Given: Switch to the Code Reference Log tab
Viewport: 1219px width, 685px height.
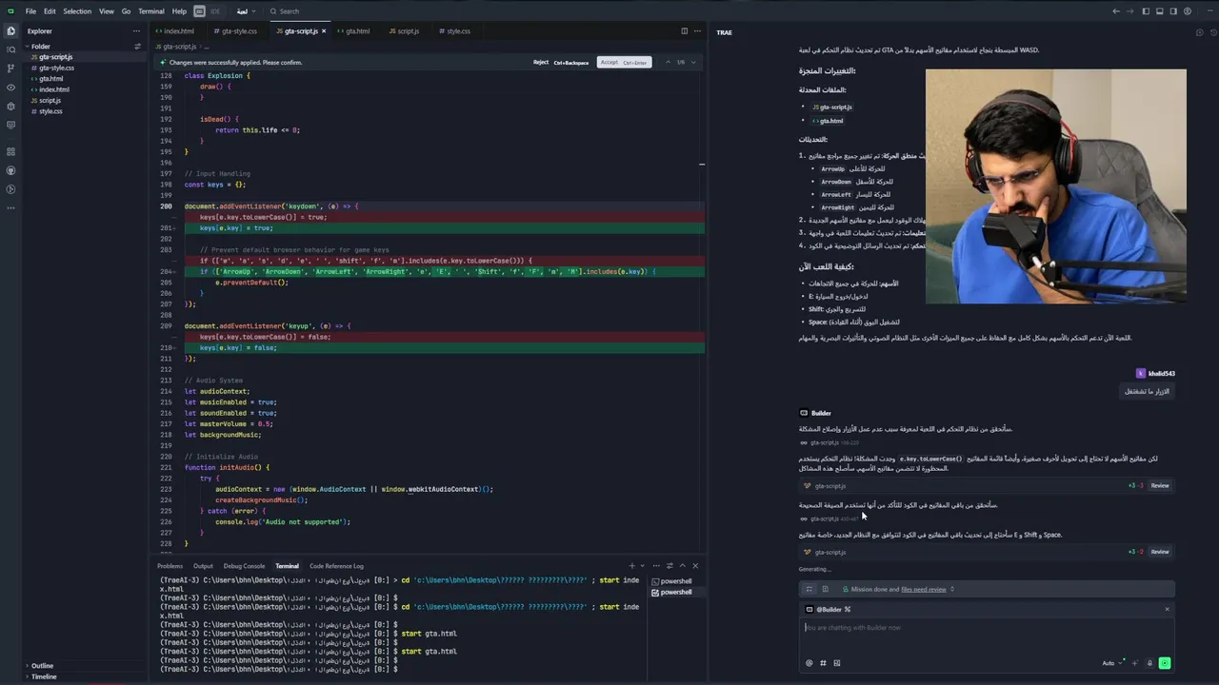Looking at the screenshot, I should coord(336,566).
